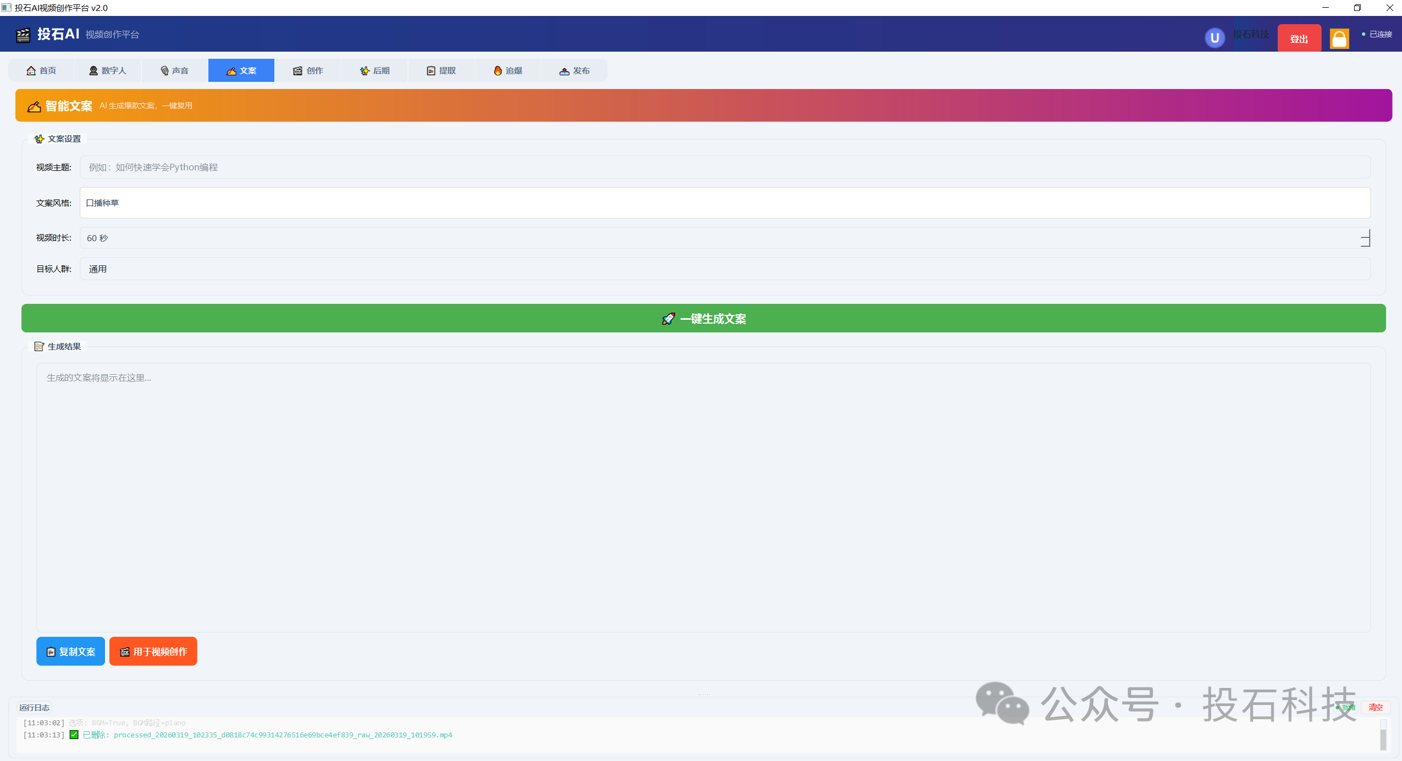Screen dimensions: 1402x761
Task: Click the 视频主题 topic input field
Action: [x=725, y=167]
